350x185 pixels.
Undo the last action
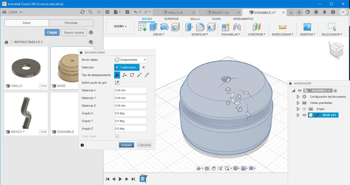coord(136,12)
